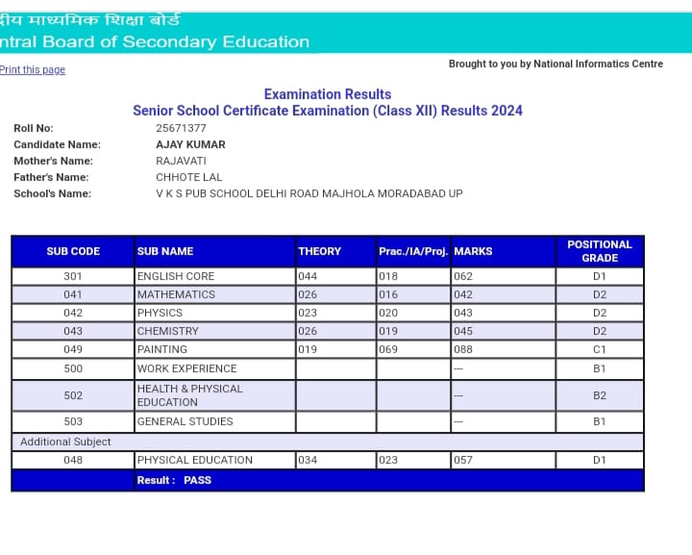Select the PHYSICS subject cell
The height and width of the screenshot is (555, 692).
(215, 313)
